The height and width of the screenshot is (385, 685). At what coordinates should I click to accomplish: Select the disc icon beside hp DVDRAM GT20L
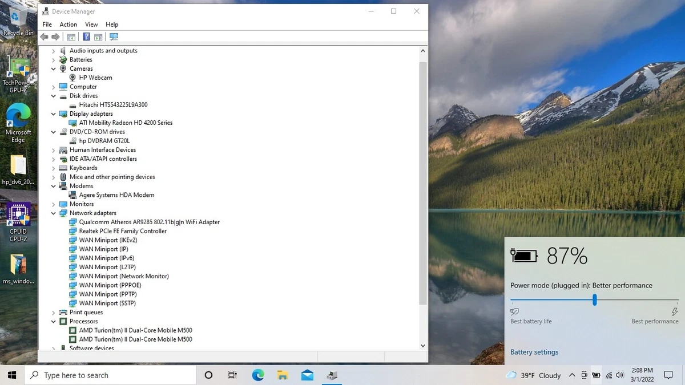click(x=72, y=141)
